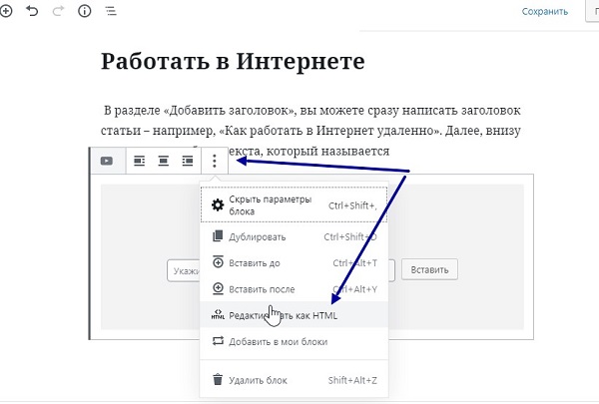
Task: Click the paragraph starting В разделе «Добавить заголовок»
Action: point(310,131)
